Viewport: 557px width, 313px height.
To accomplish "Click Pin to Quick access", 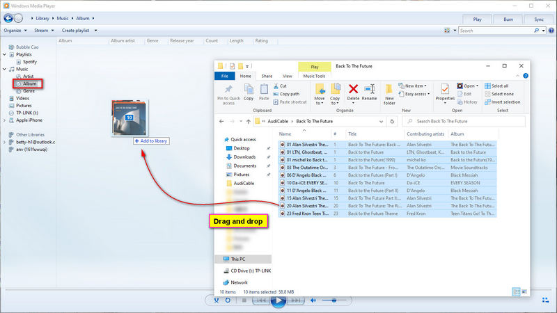I will tap(228, 95).
